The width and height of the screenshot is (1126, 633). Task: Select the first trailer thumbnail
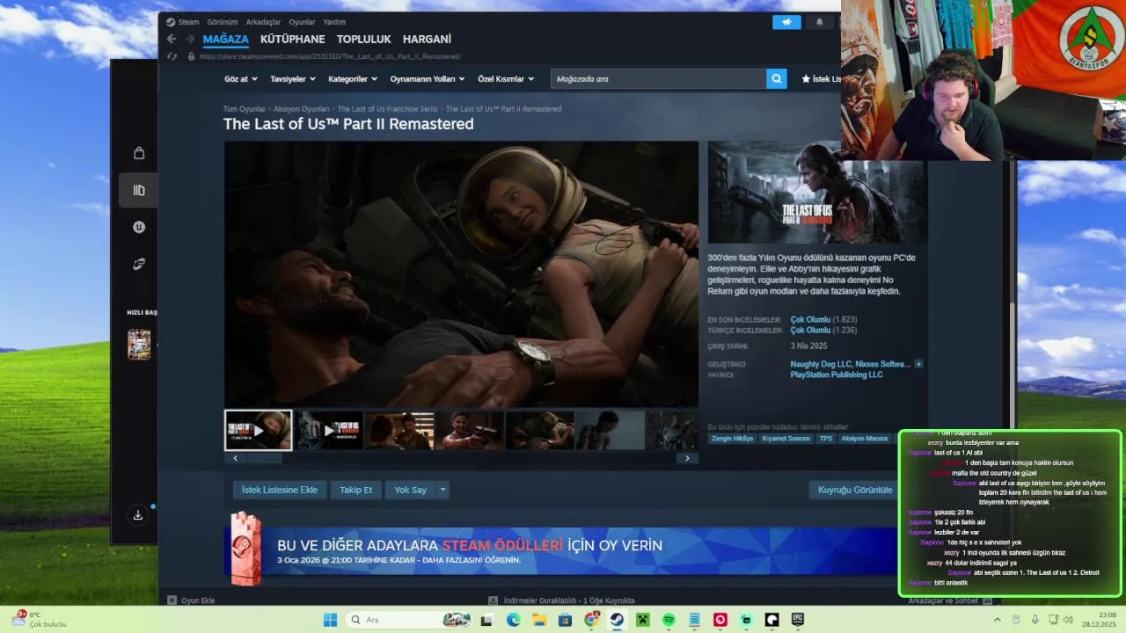click(259, 431)
